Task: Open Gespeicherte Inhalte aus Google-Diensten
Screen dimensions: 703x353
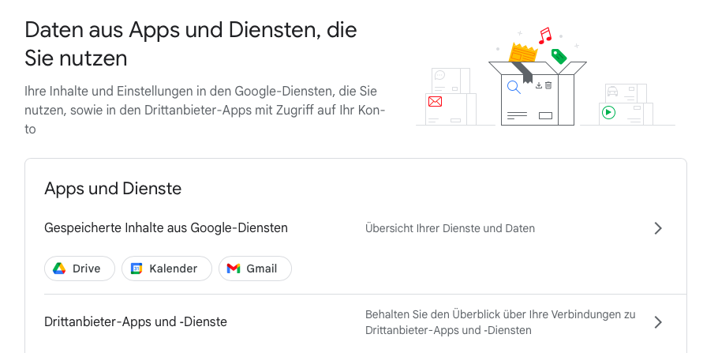Action: click(166, 228)
